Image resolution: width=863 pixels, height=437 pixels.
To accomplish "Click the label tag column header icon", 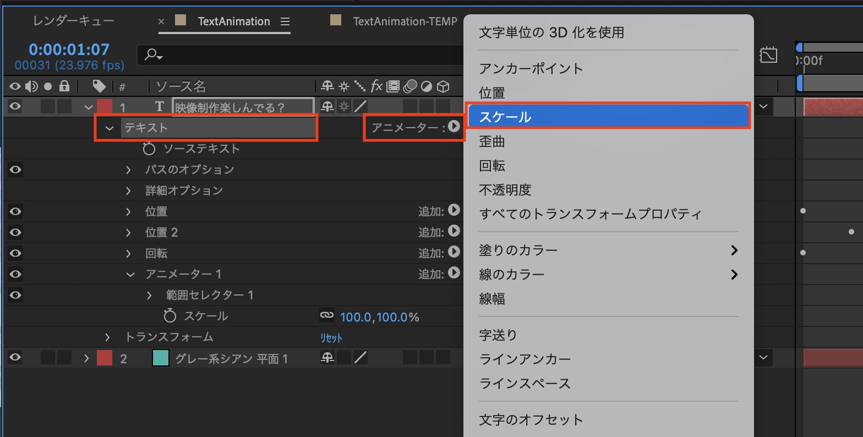I will pyautogui.click(x=99, y=86).
